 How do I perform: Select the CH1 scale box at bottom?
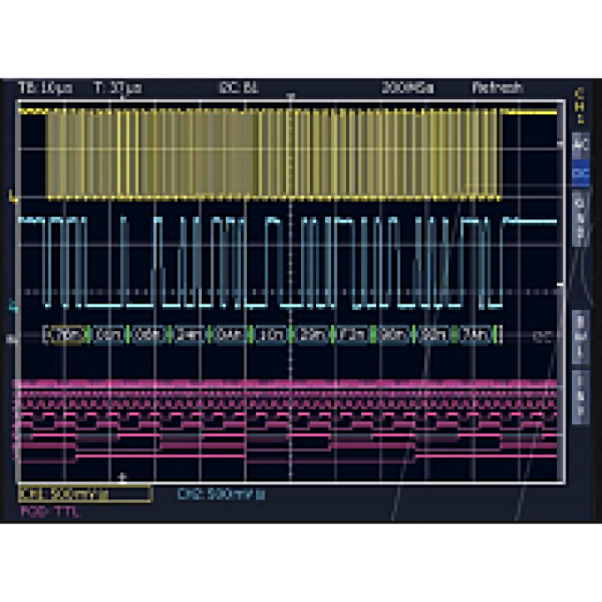(84, 494)
